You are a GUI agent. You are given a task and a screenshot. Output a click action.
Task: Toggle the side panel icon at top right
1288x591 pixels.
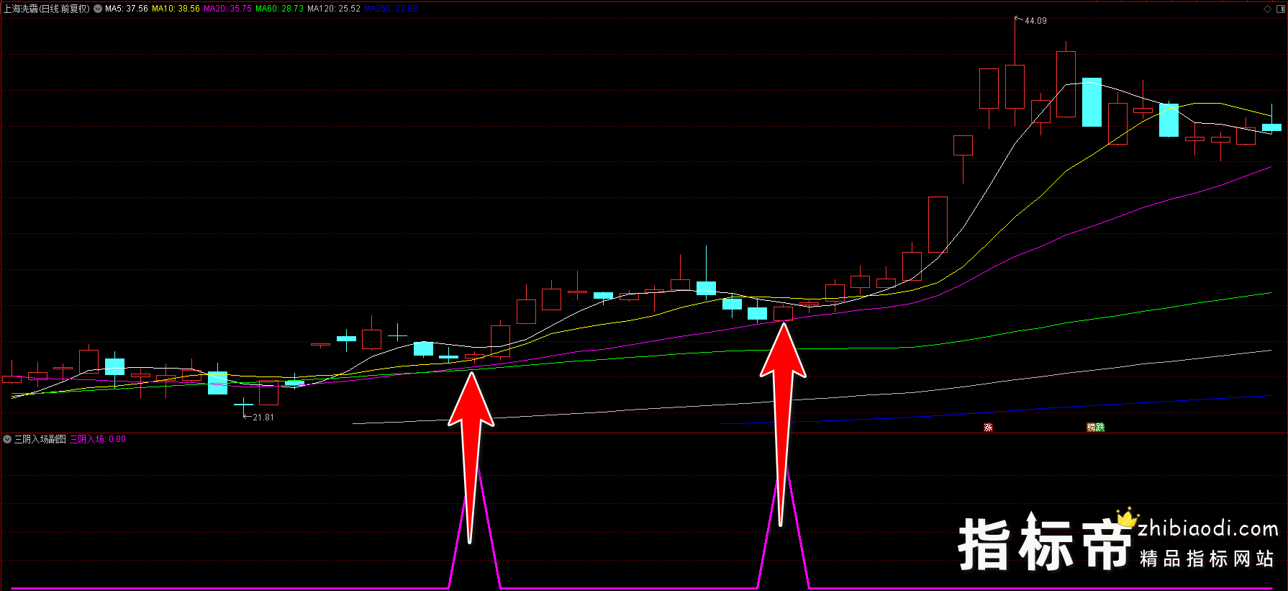1280,9
